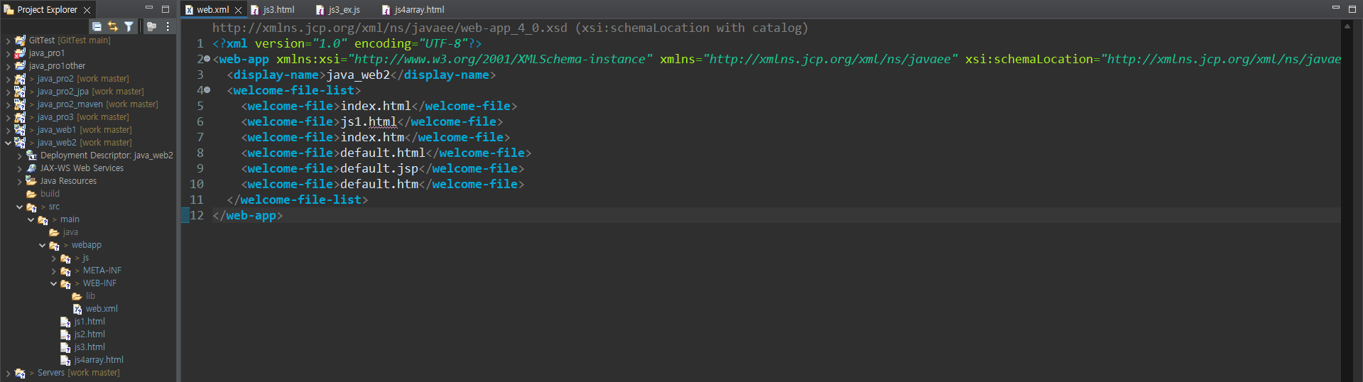
Task: Select js4array.html in the project tree
Action: (x=99, y=360)
